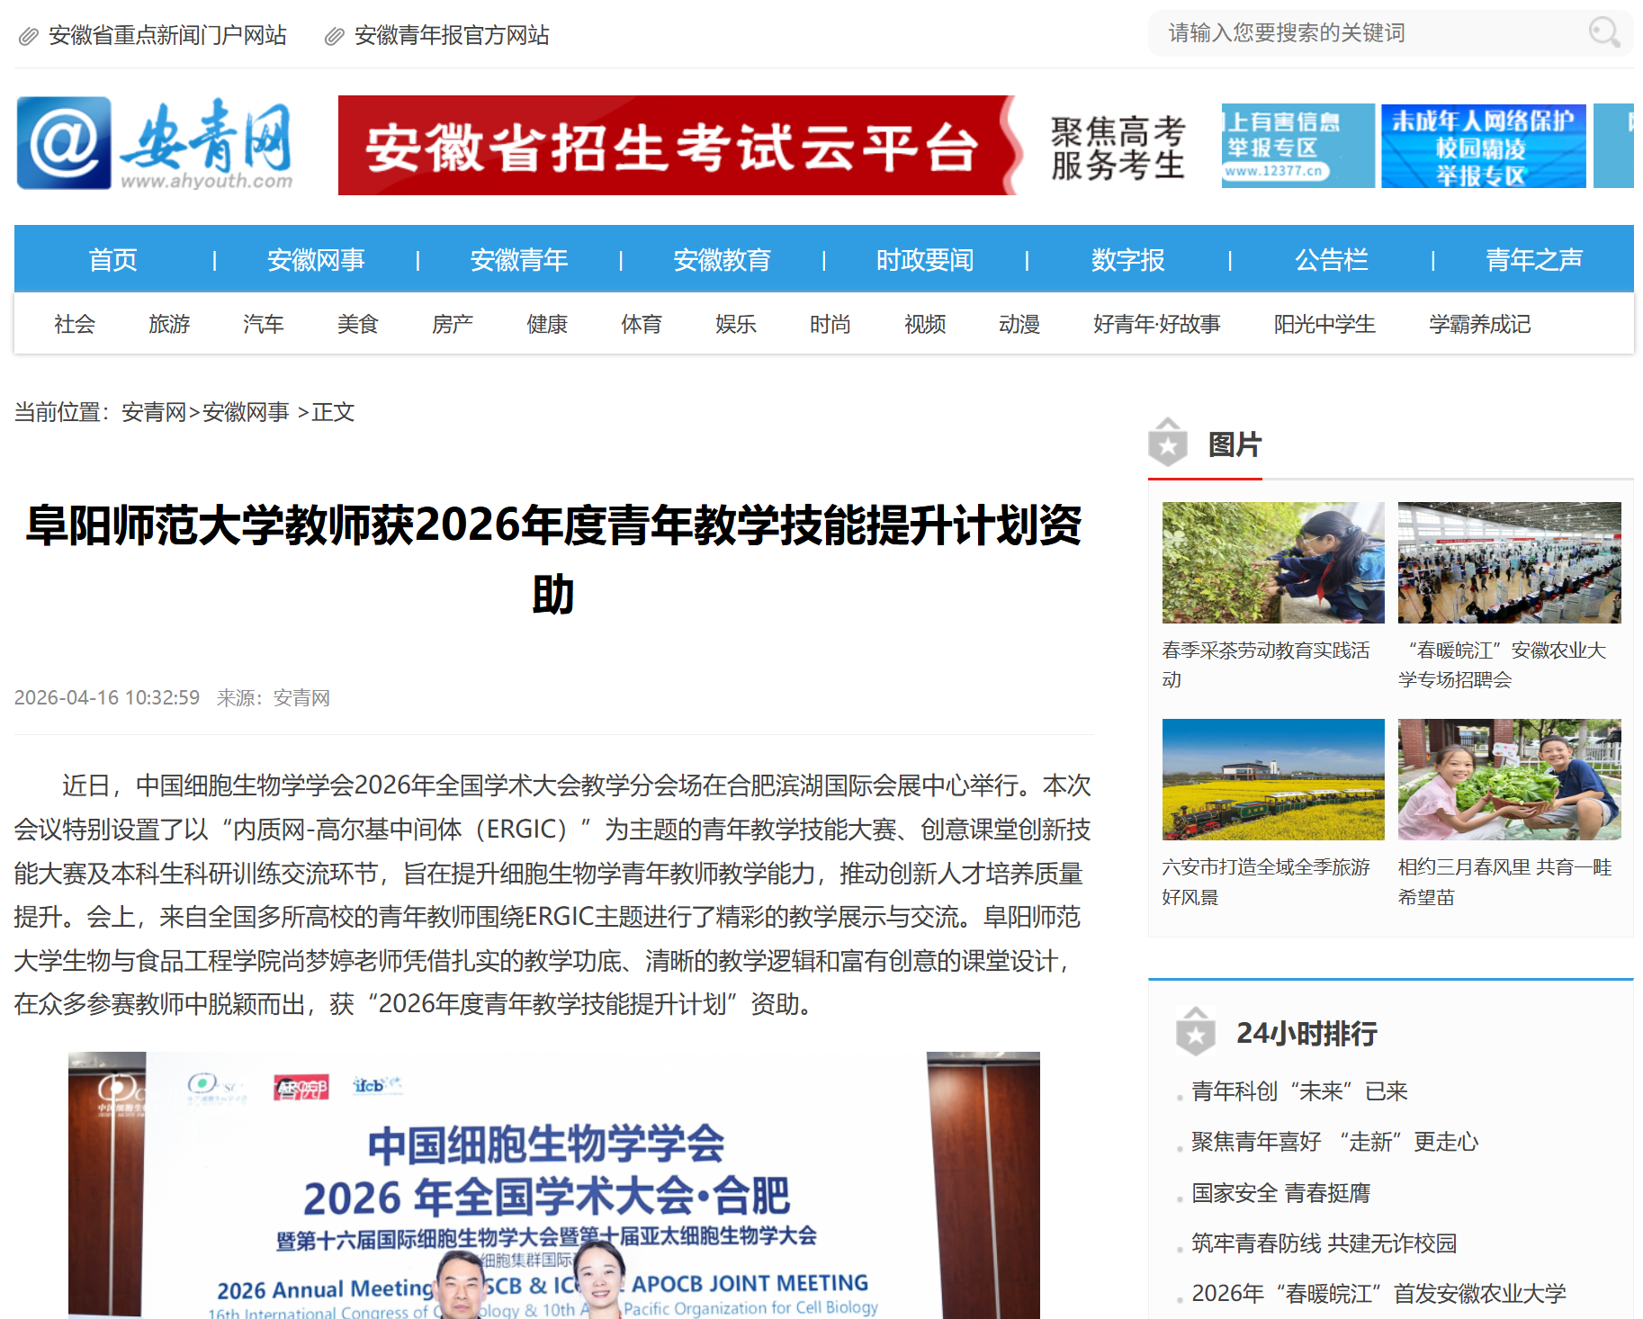Click star badge icon beside 24小时排行
Image resolution: width=1643 pixels, height=1319 pixels.
(1195, 1032)
